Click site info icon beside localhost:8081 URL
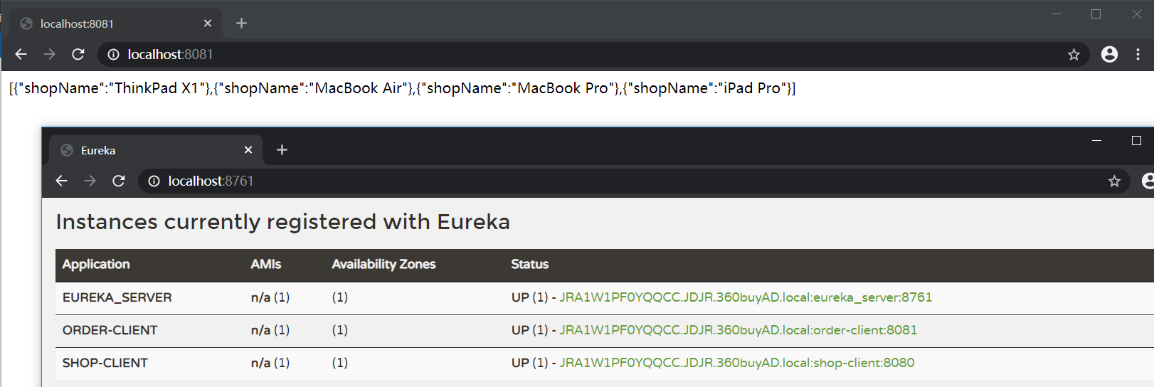The image size is (1154, 387). [113, 54]
